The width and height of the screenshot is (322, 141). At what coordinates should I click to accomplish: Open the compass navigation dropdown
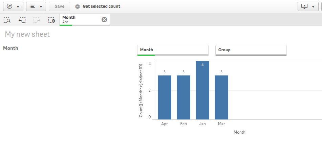(x=13, y=6)
